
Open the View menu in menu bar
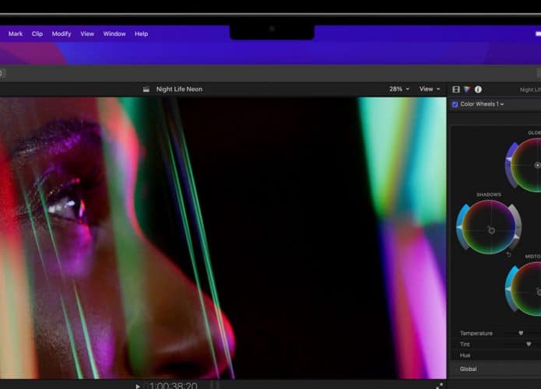(x=87, y=33)
